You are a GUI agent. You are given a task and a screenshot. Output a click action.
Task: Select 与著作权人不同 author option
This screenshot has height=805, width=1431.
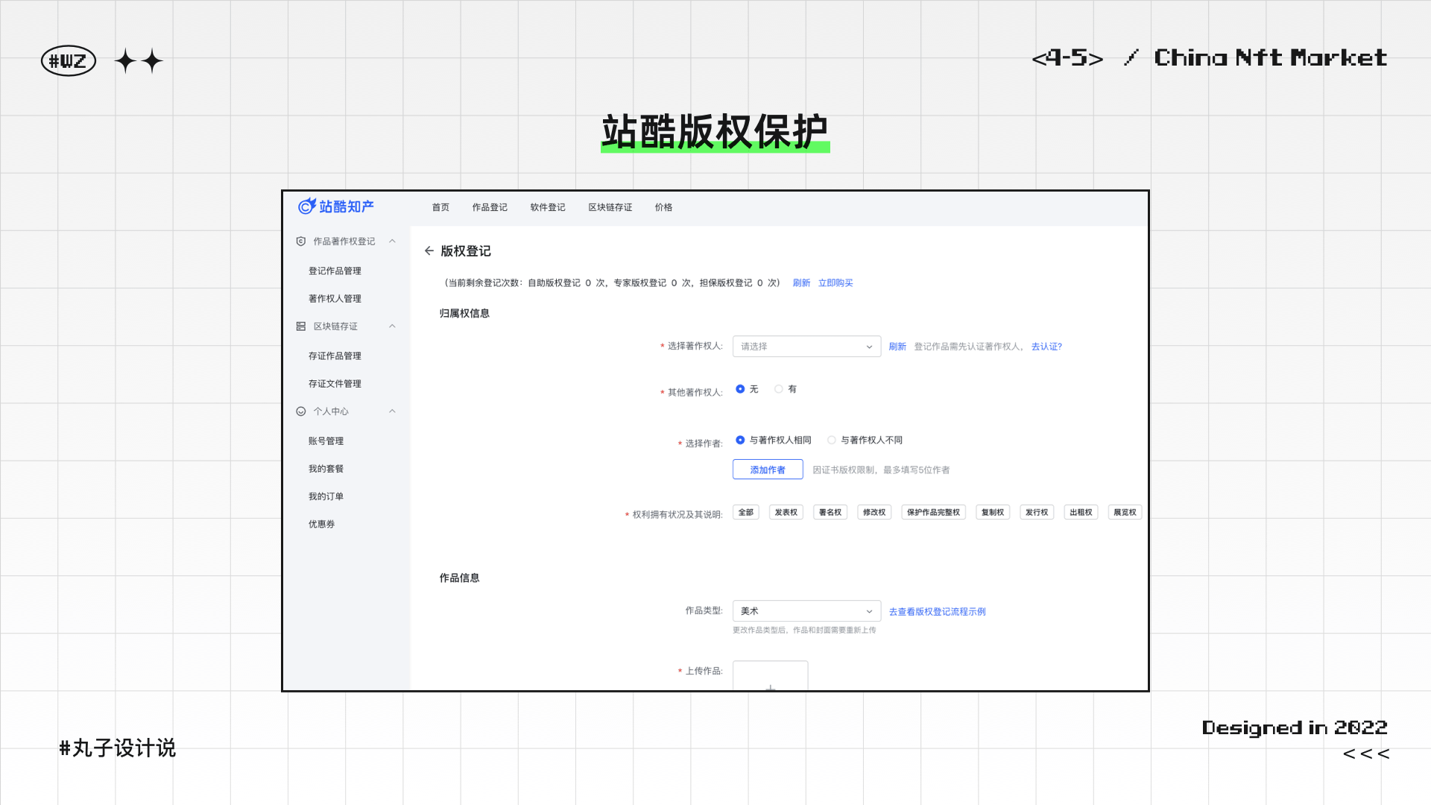click(832, 441)
